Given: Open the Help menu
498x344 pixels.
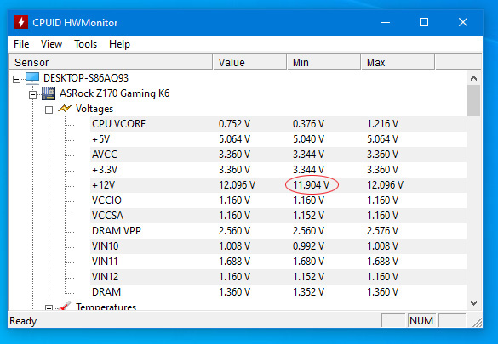Looking at the screenshot, I should (x=119, y=44).
